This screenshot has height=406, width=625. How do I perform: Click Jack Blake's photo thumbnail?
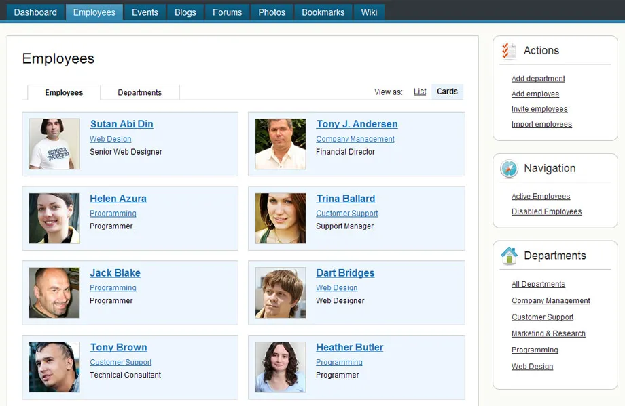(54, 293)
